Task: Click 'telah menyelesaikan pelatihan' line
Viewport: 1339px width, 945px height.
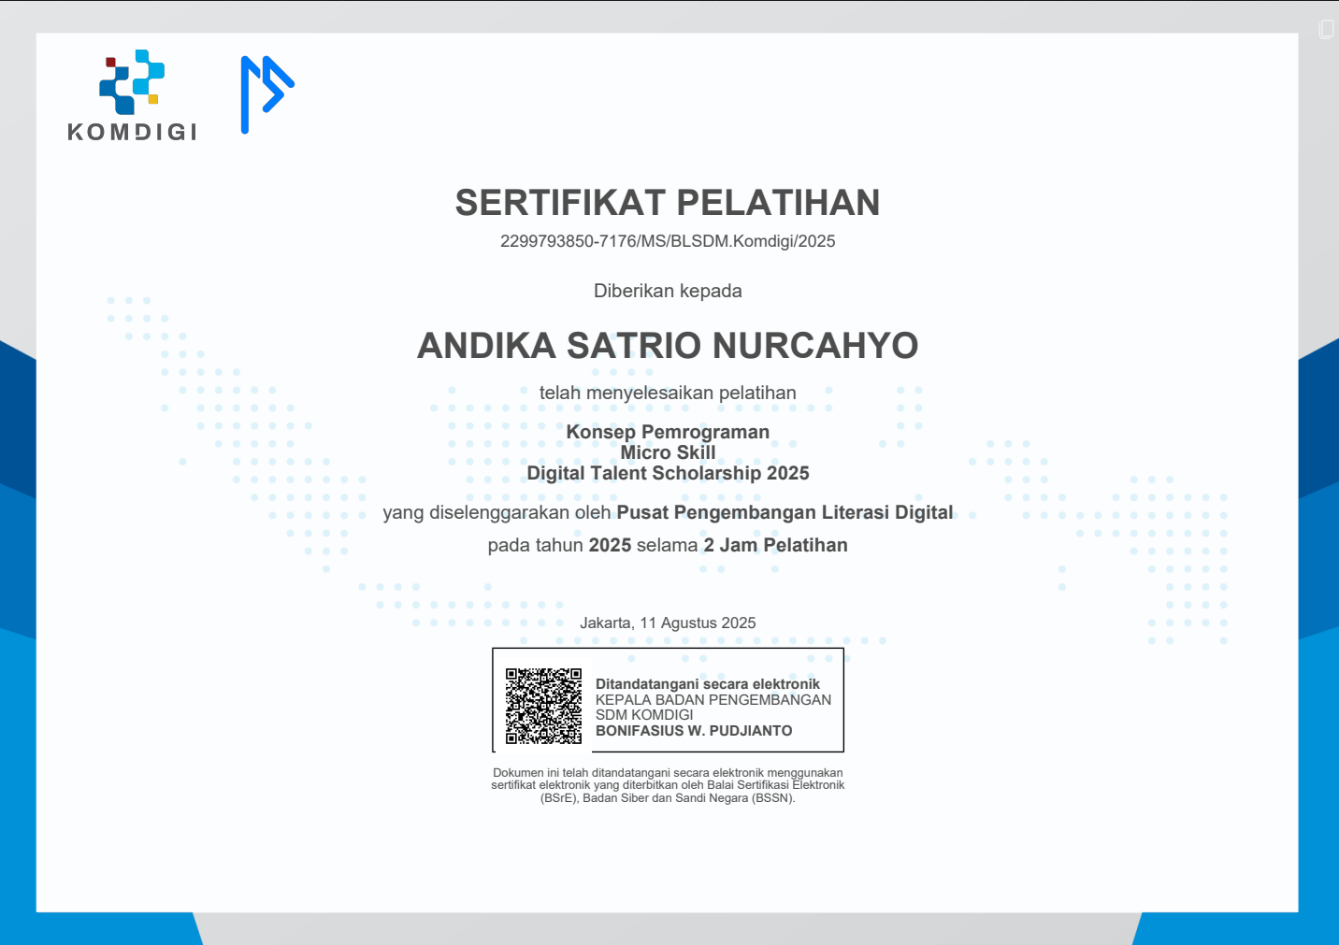Action: (x=668, y=393)
